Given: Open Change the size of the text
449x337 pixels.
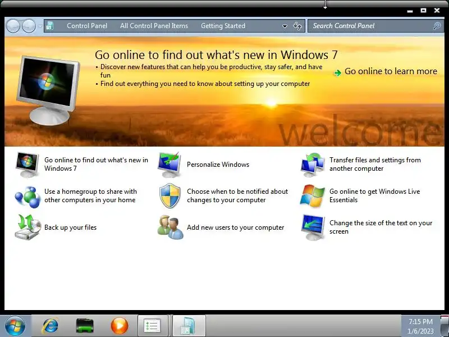Looking at the screenshot, I should point(381,227).
